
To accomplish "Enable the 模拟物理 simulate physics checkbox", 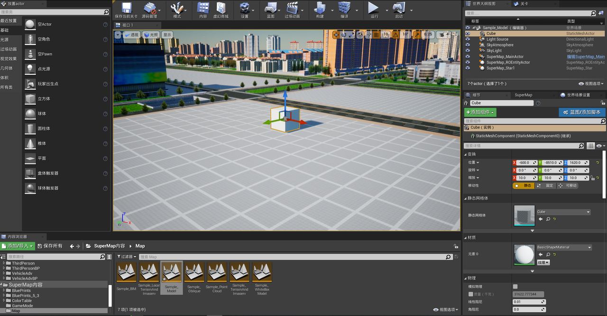I will pyautogui.click(x=515, y=287).
